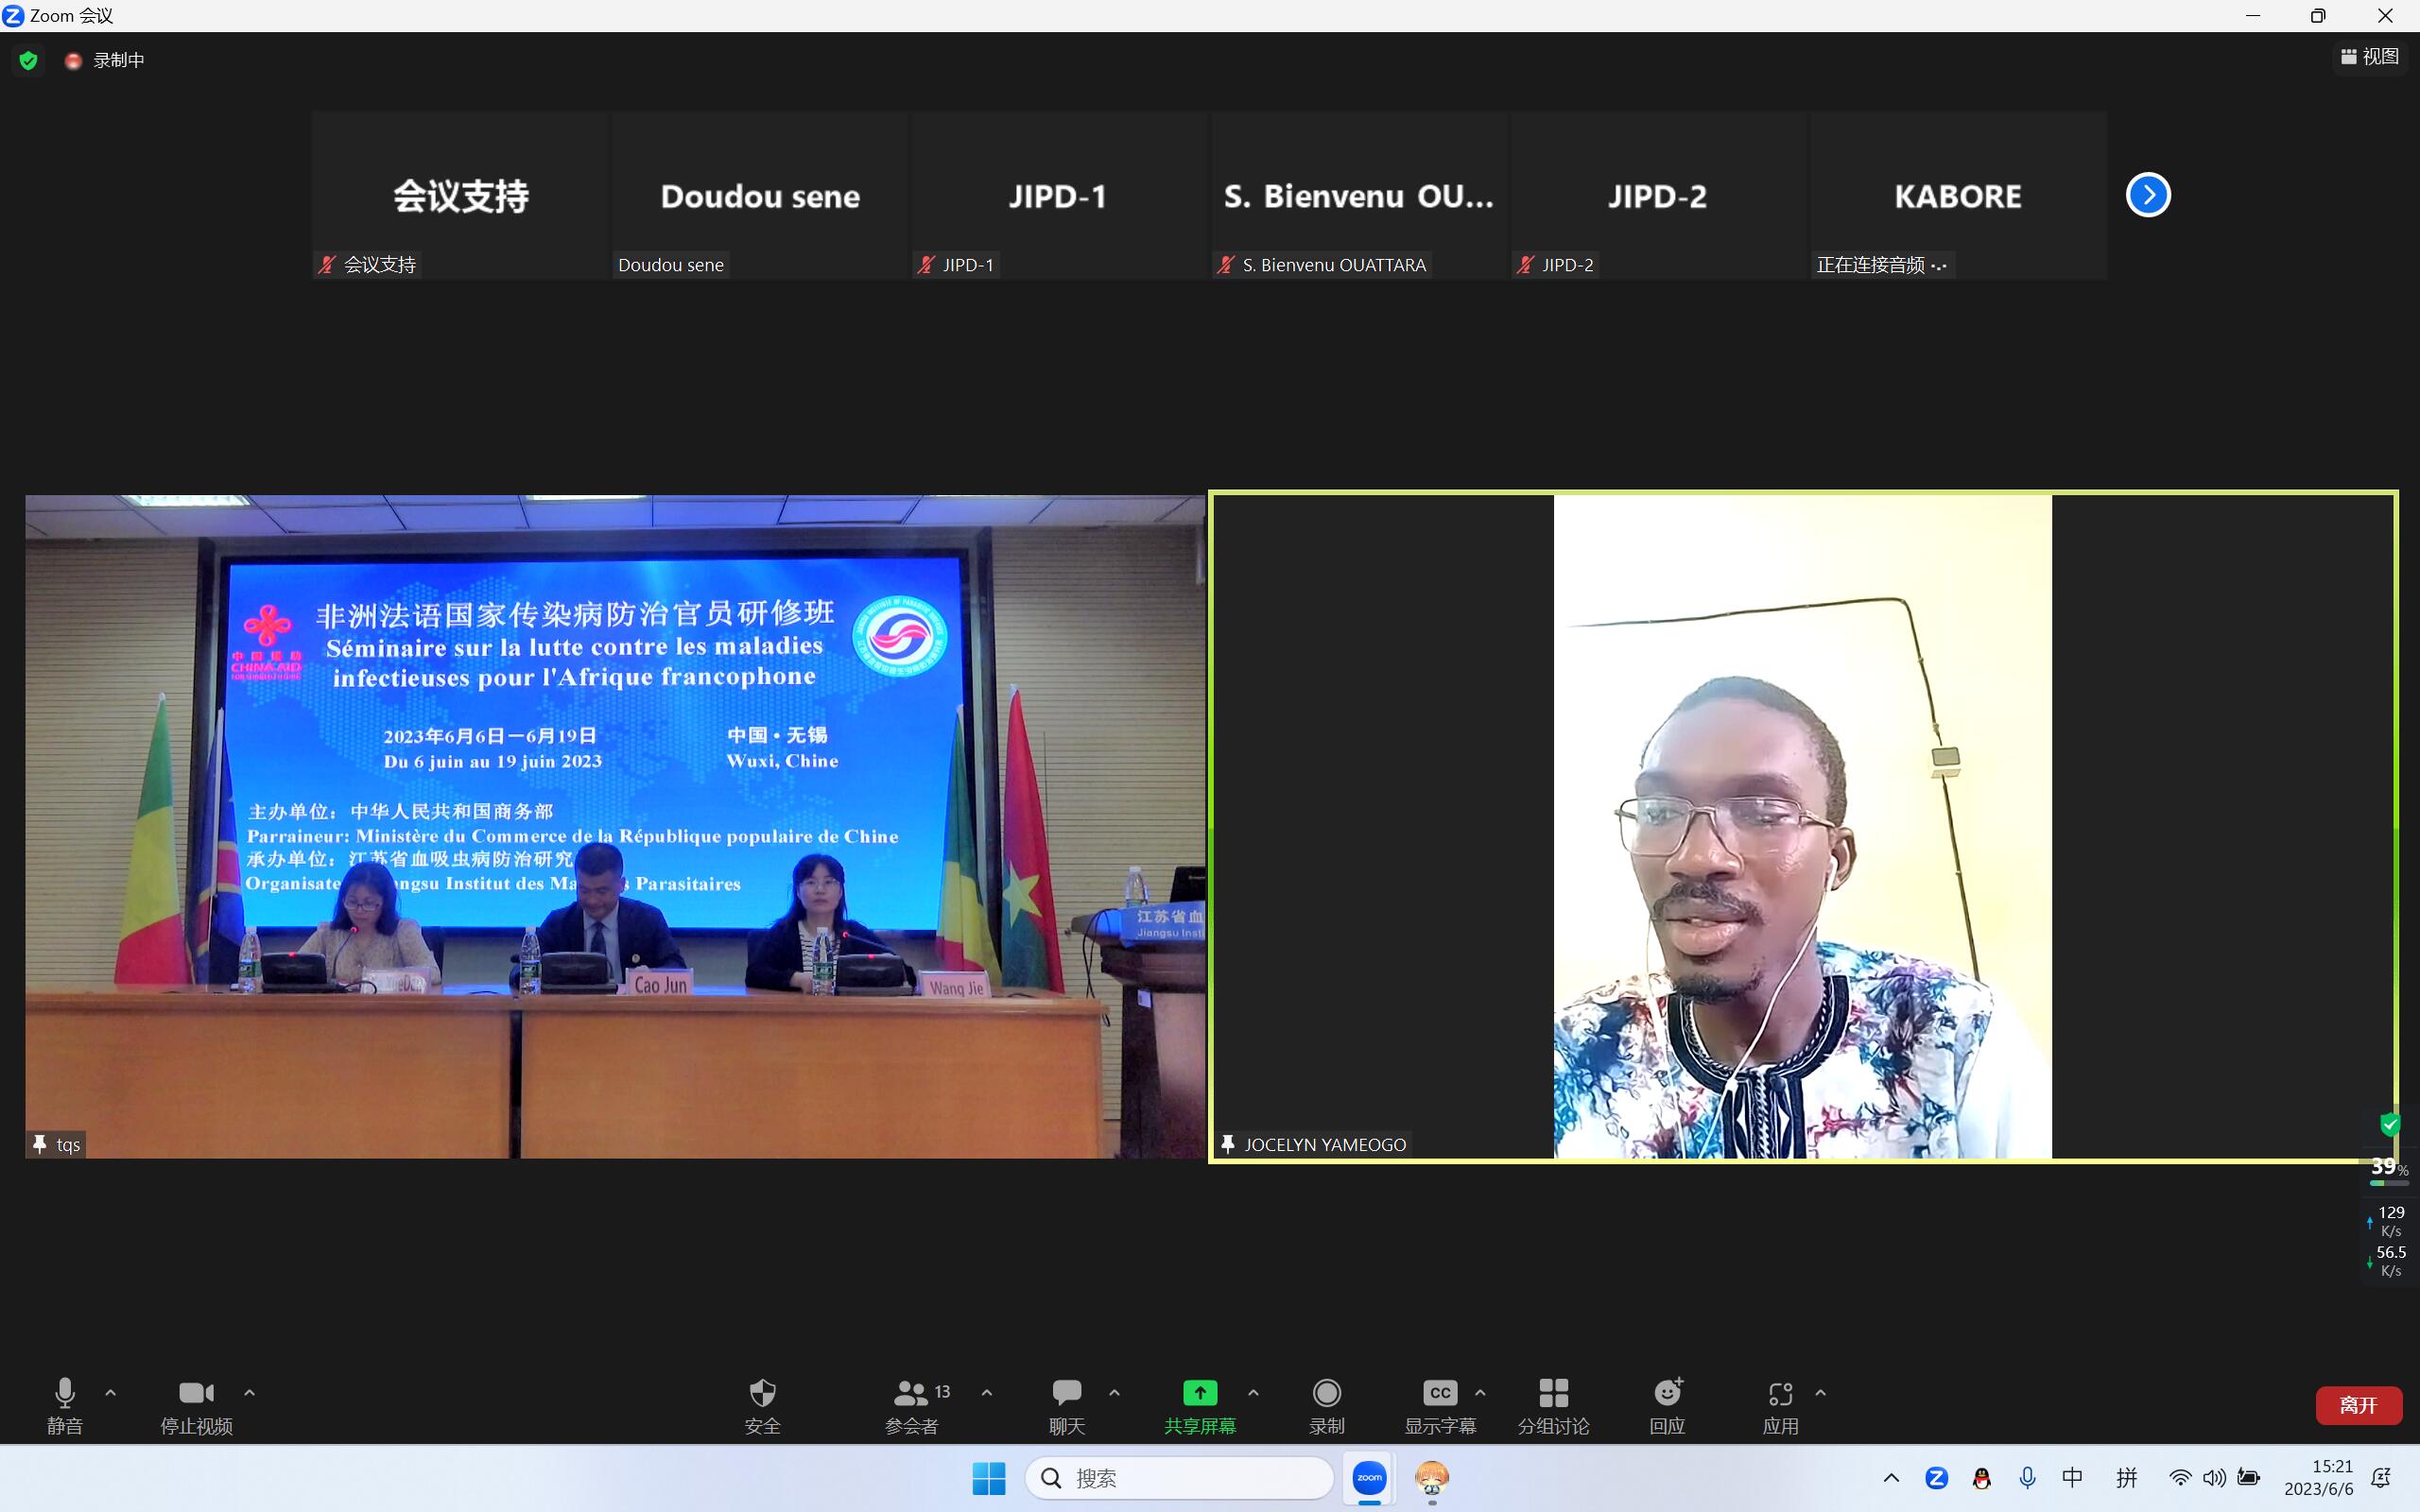
Task: Open the Security shield icon
Action: pyautogui.click(x=762, y=1393)
